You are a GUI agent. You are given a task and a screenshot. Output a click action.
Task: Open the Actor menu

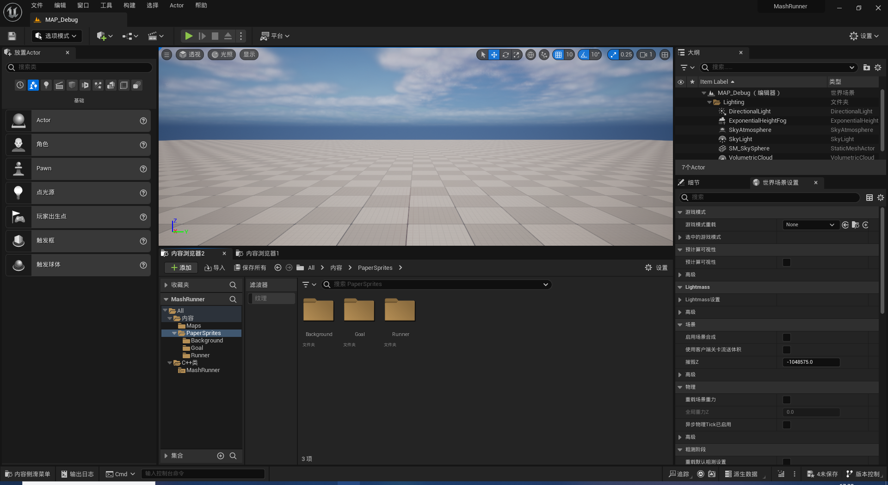177,6
